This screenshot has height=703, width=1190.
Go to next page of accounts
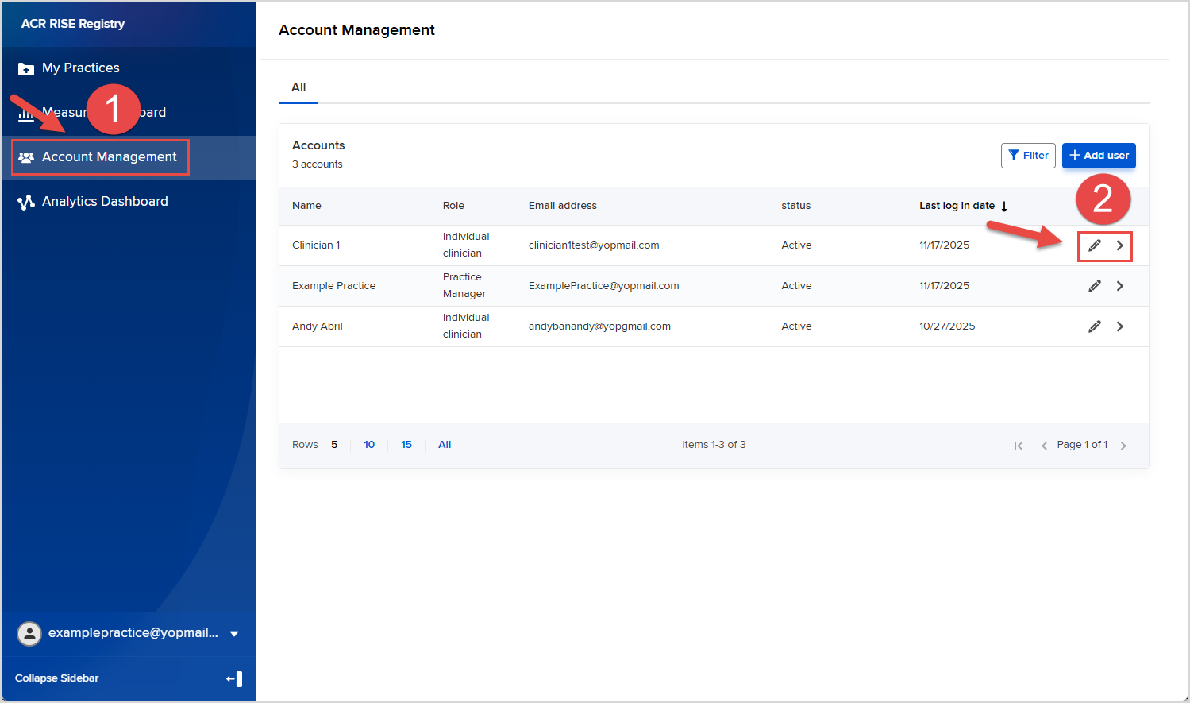(1123, 446)
